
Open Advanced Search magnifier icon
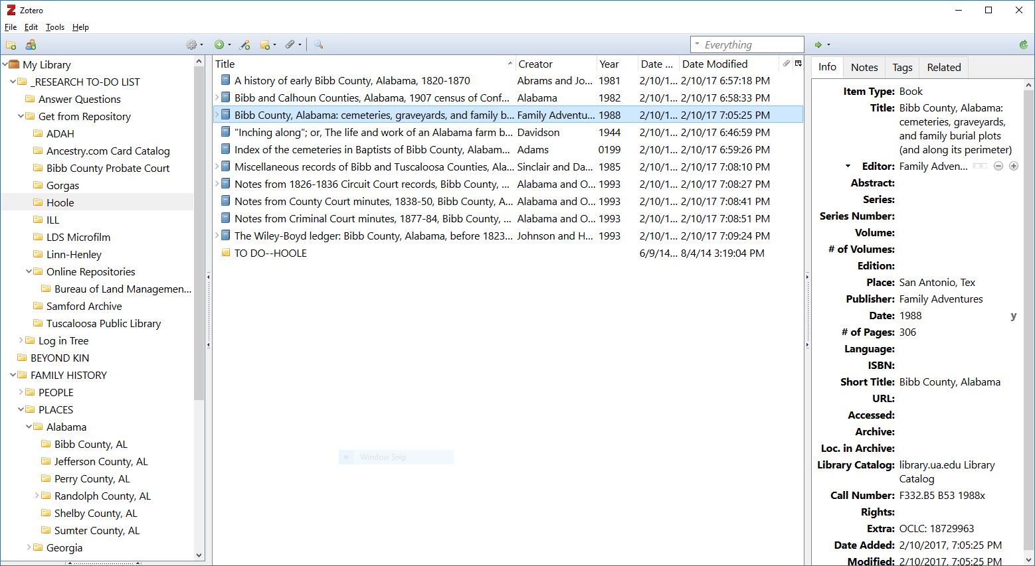coord(319,45)
